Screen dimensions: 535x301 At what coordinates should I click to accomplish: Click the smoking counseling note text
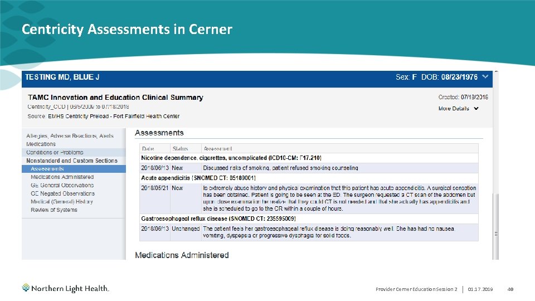point(280,168)
